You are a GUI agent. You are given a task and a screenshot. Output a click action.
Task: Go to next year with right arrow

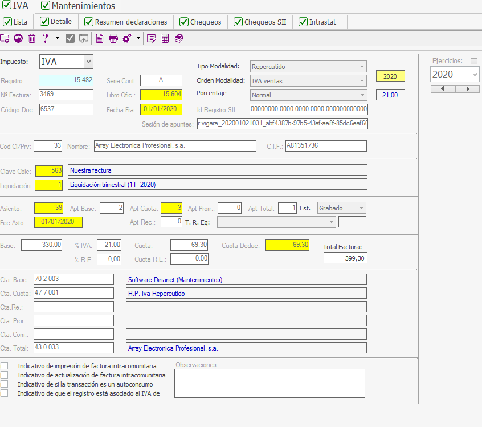pyautogui.click(x=468, y=89)
